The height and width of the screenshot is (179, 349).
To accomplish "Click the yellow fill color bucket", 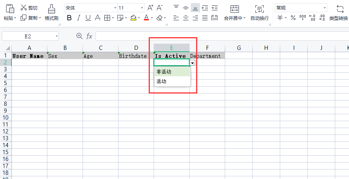I will 133,18.
